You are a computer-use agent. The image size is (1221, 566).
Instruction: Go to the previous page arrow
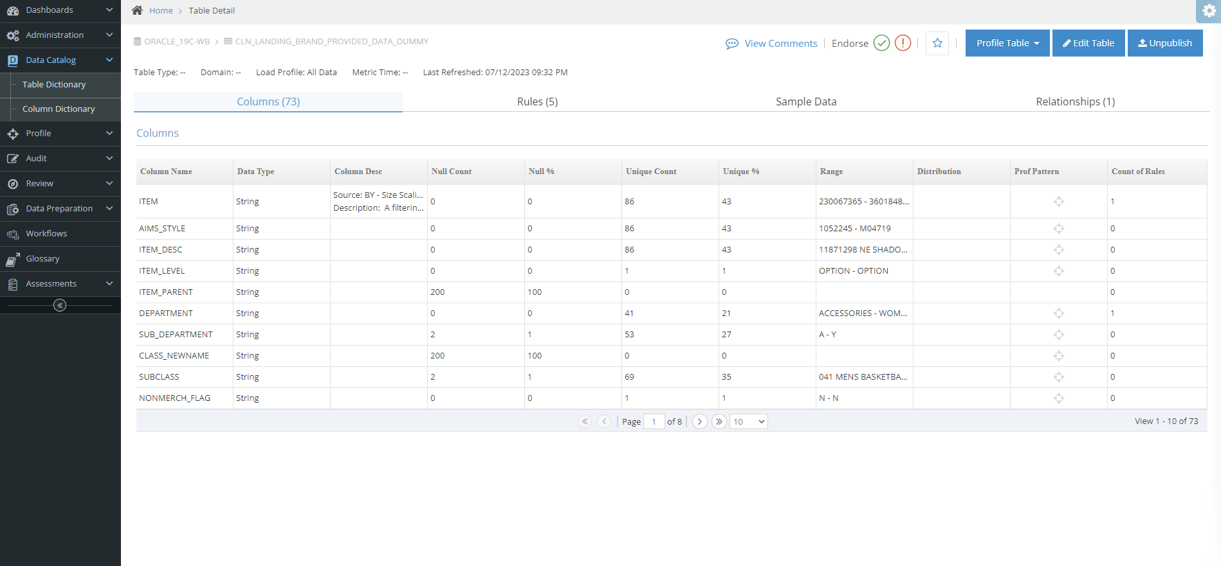[604, 421]
